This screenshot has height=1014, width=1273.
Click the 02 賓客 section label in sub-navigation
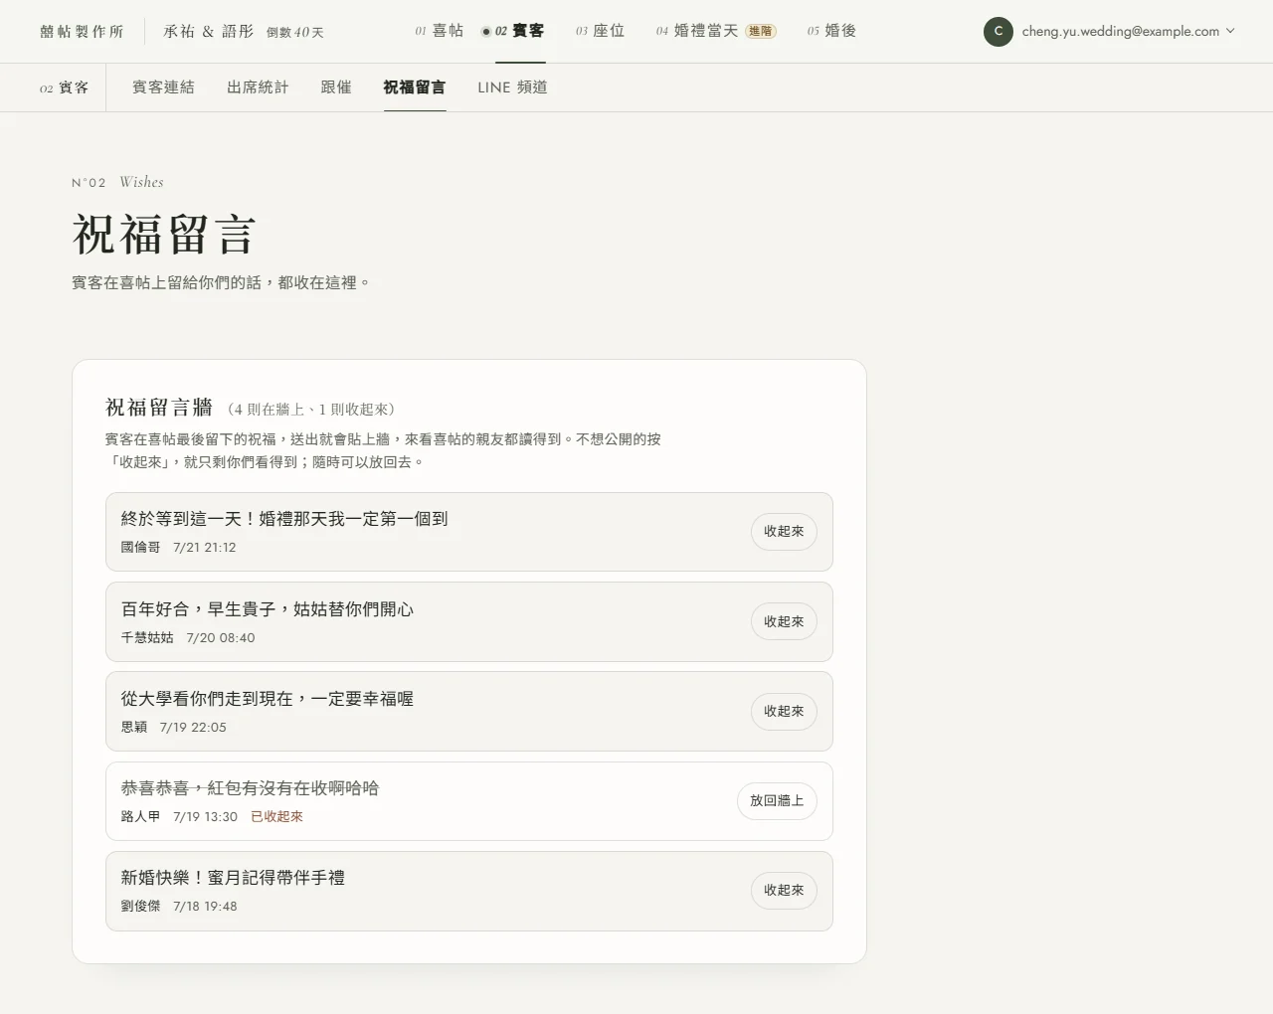coord(64,87)
